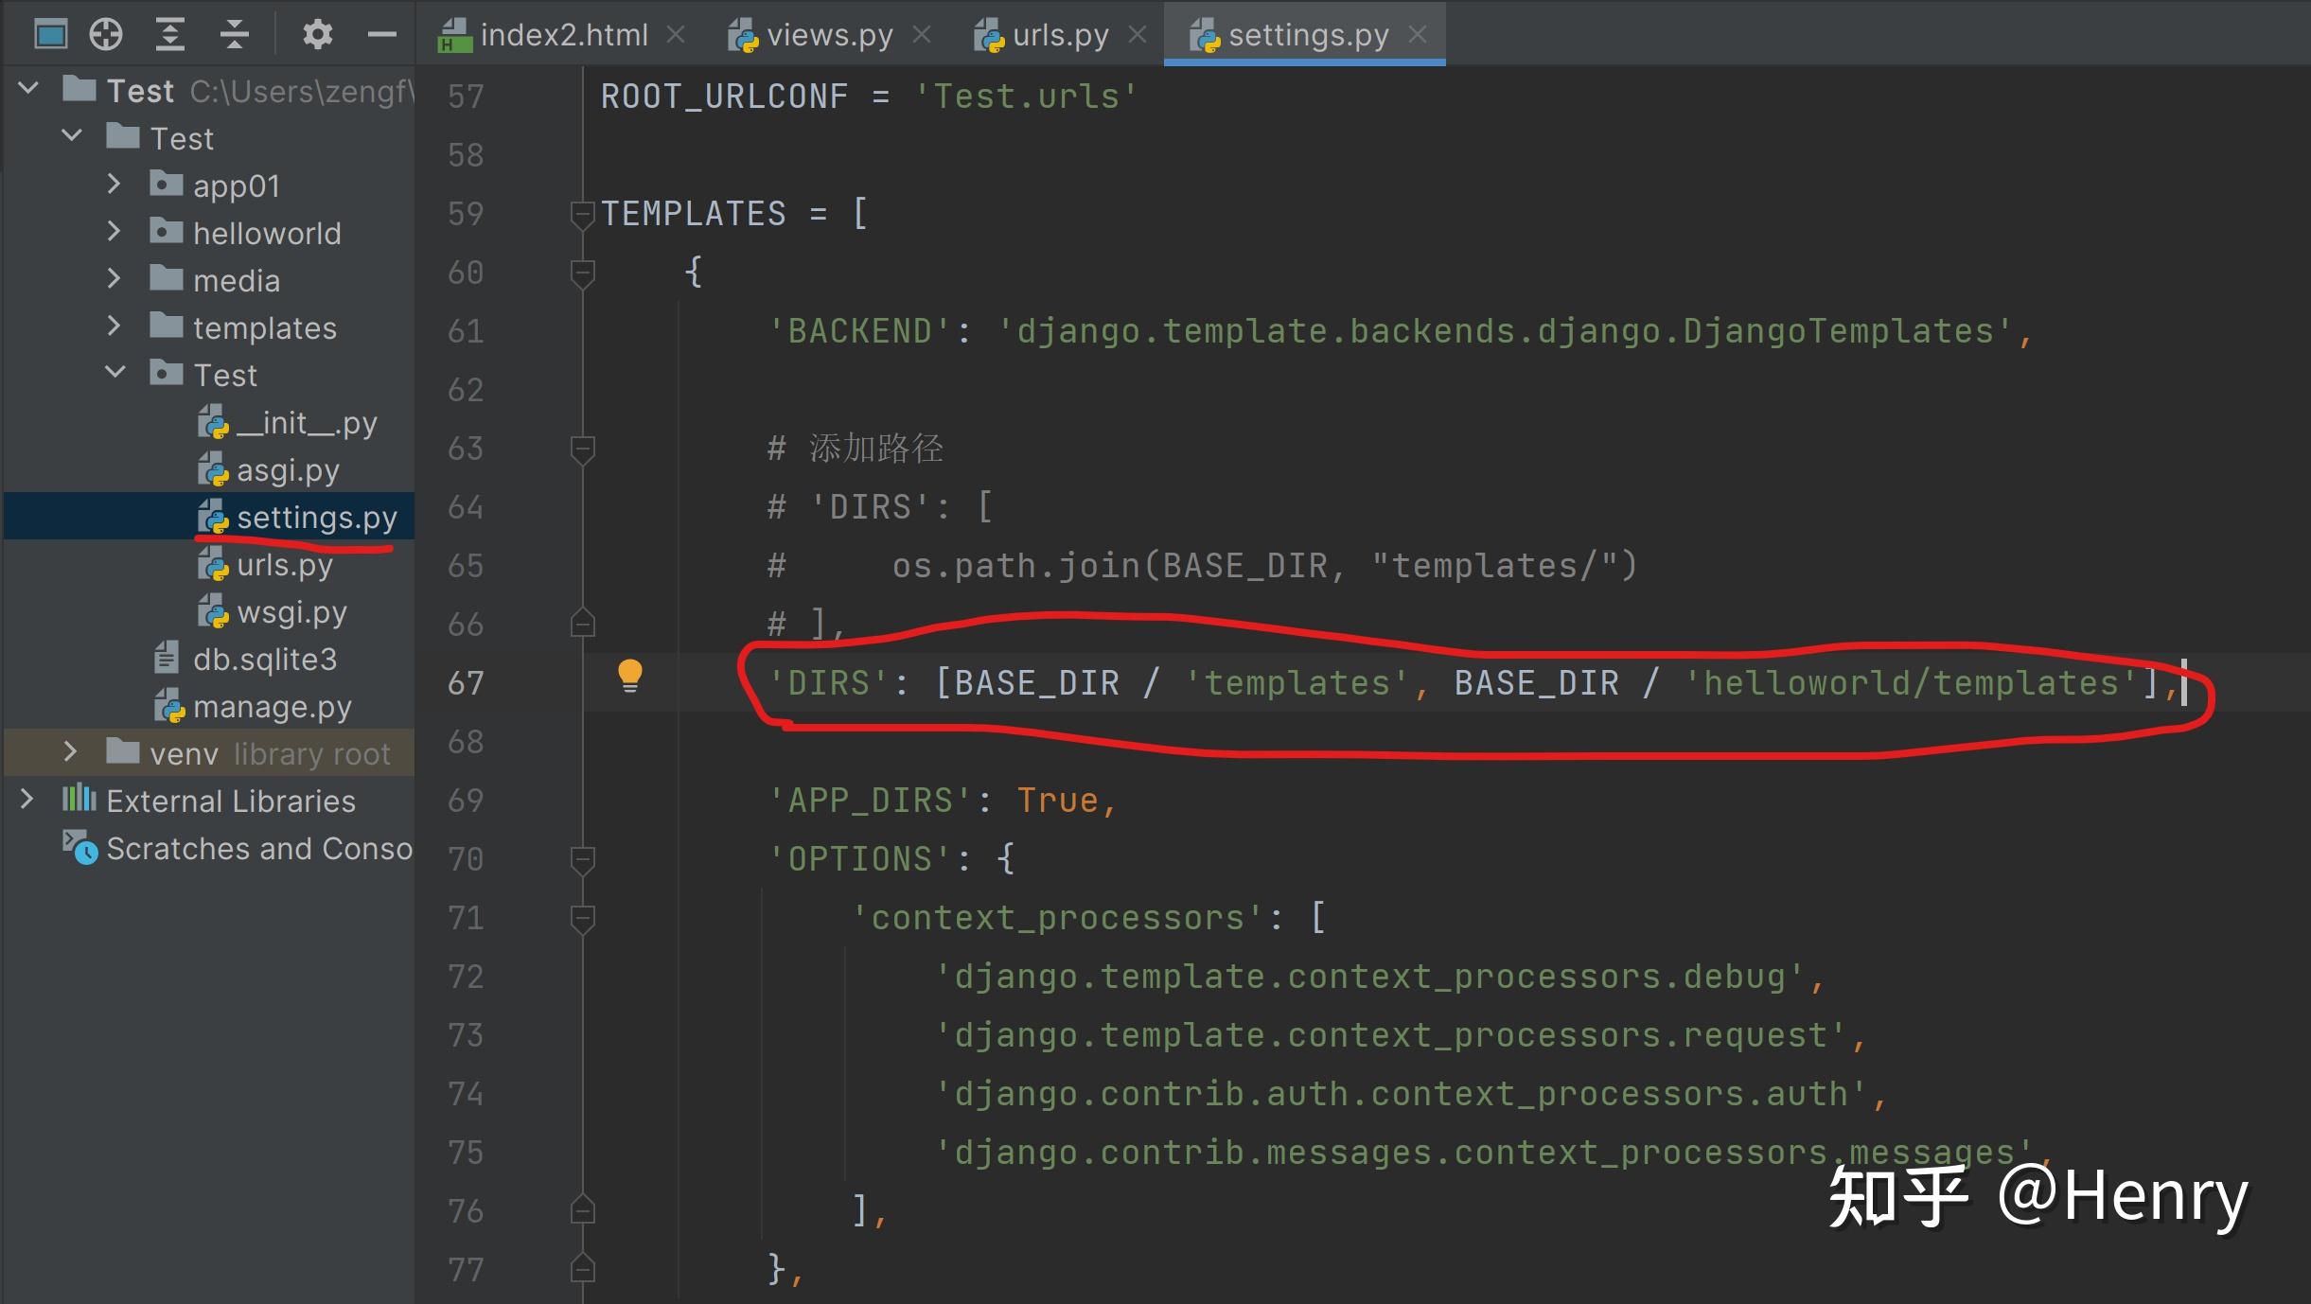
Task: Switch to the views.py tab
Action: point(812,35)
